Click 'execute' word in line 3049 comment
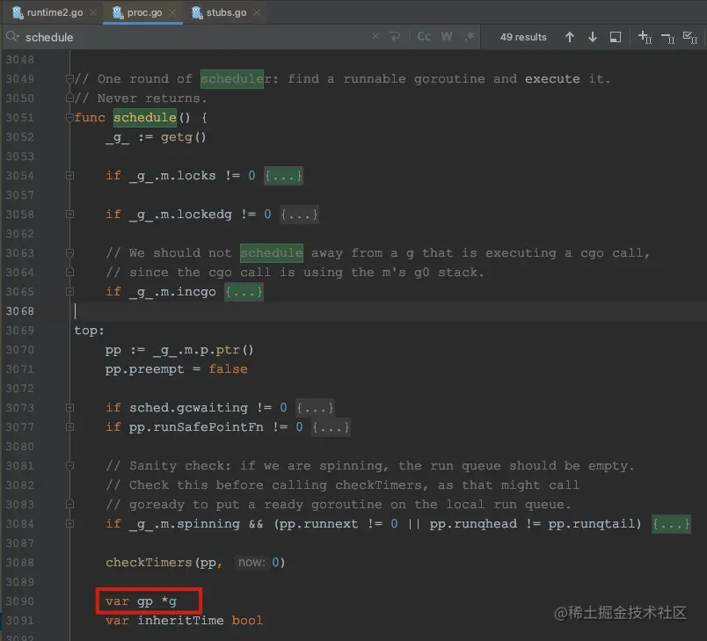707x641 pixels. coord(552,79)
